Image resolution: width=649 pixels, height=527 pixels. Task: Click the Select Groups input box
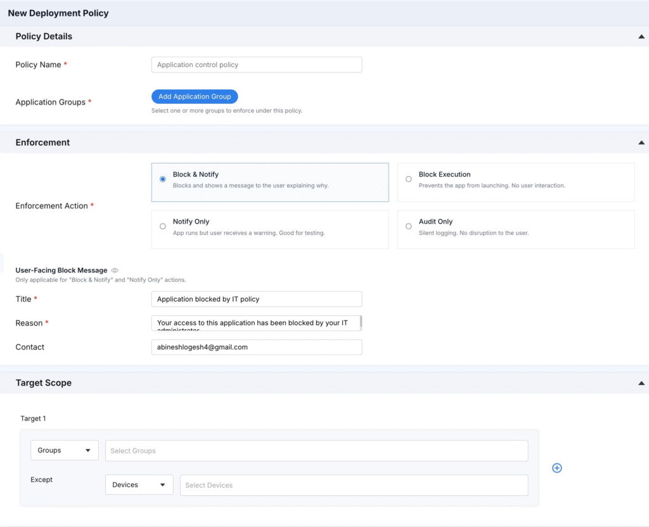click(317, 450)
